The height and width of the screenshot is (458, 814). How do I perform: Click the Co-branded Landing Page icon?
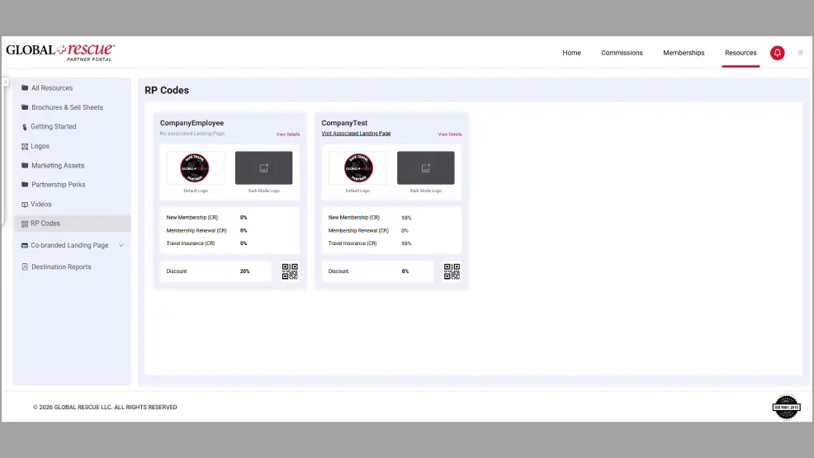(x=25, y=245)
